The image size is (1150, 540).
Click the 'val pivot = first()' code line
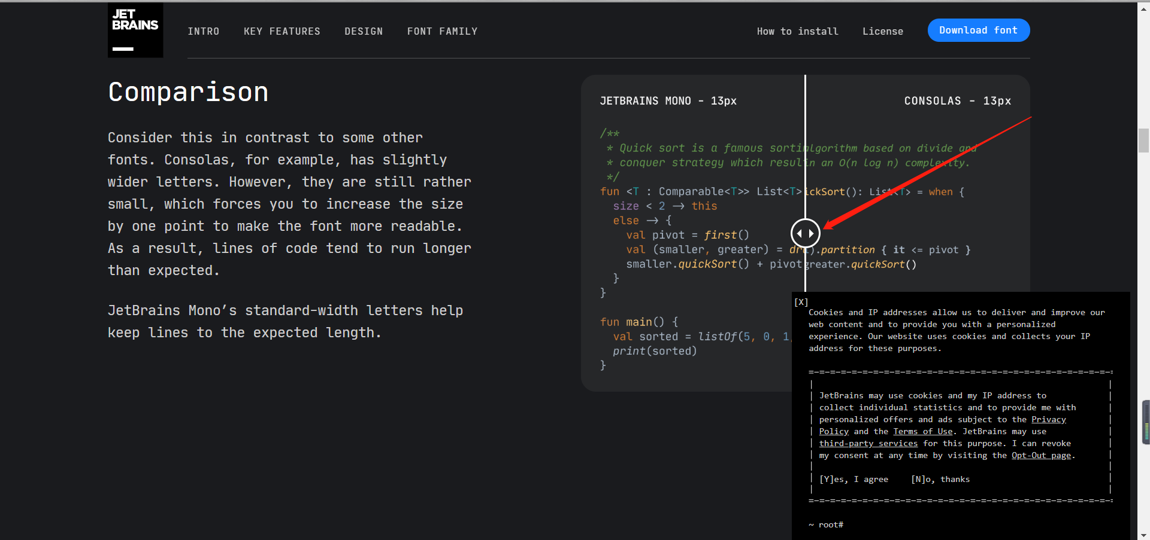click(x=688, y=235)
